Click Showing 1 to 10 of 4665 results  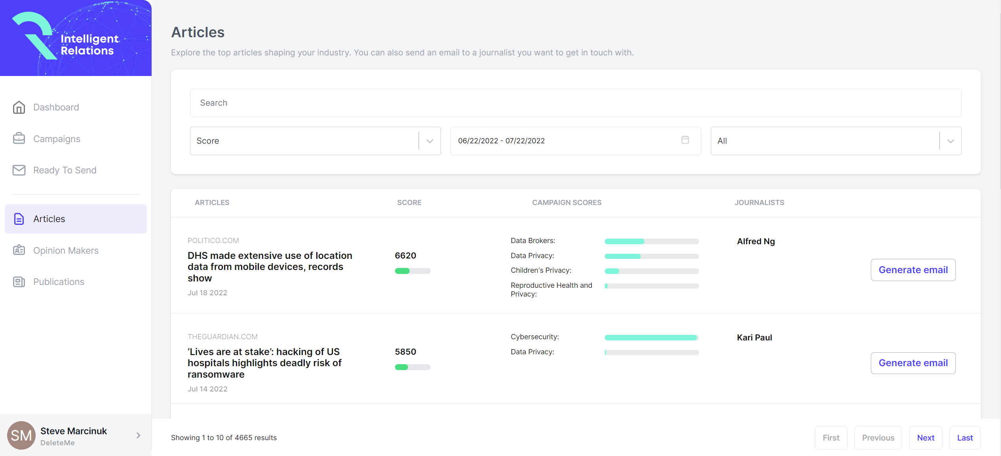(224, 438)
